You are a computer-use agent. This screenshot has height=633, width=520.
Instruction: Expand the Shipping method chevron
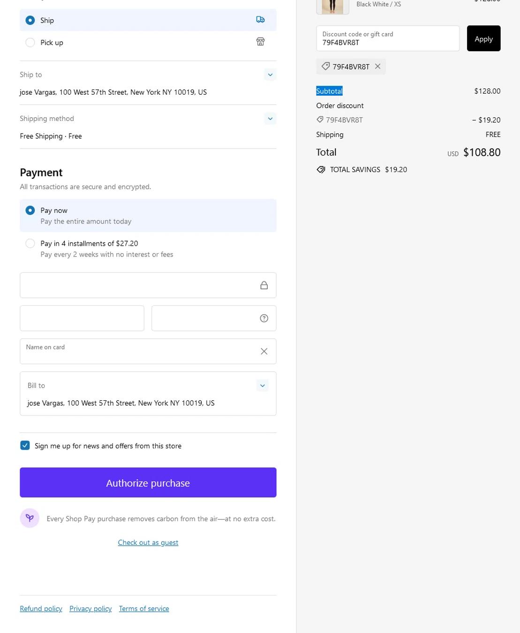[x=270, y=119]
